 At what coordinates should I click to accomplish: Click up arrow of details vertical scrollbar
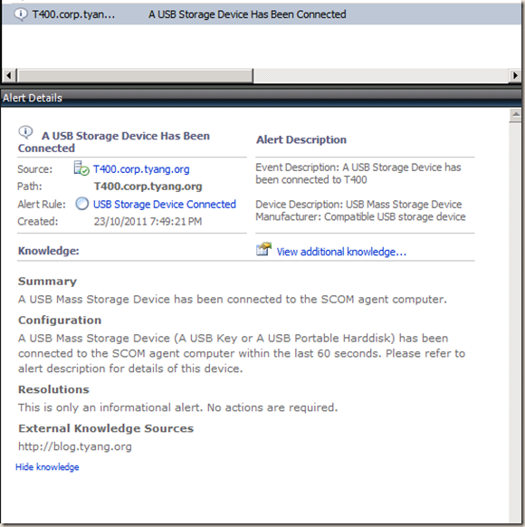[x=515, y=115]
